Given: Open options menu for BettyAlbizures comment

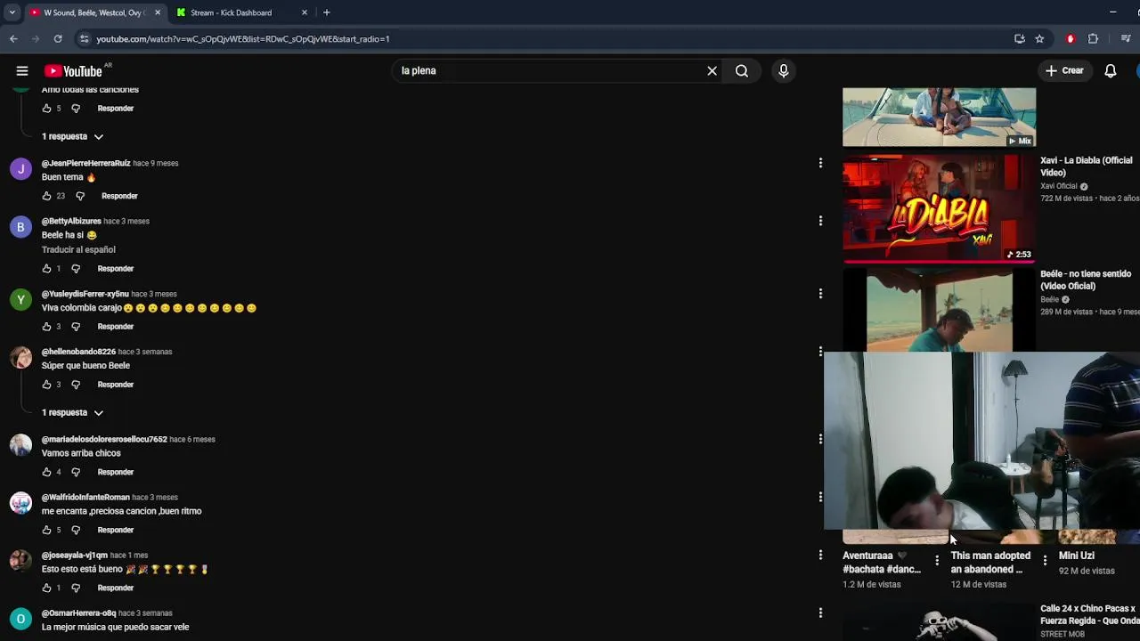Looking at the screenshot, I should coord(820,221).
